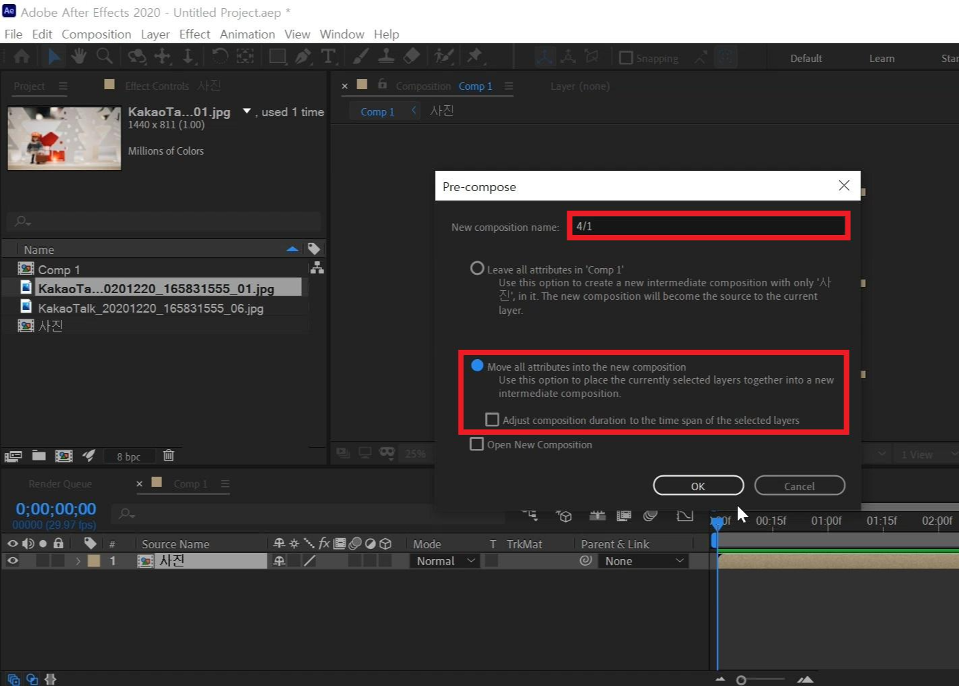The image size is (959, 686).
Task: Select the Selection arrow tool
Action: (x=54, y=57)
